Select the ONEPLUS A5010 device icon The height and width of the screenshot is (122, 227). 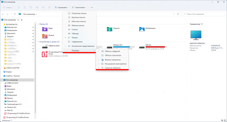tap(45, 46)
